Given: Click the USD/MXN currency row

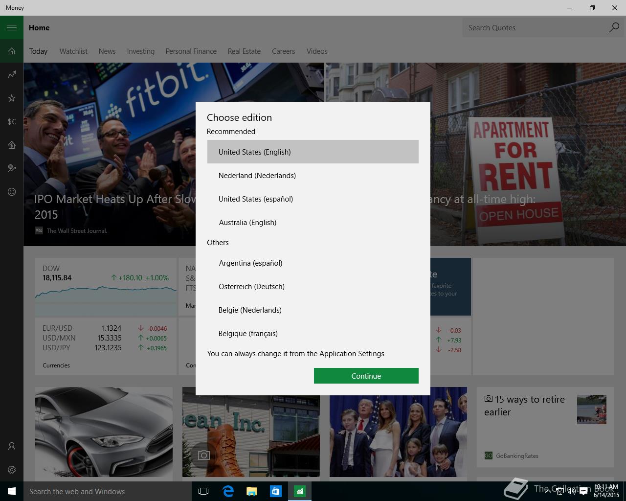Looking at the screenshot, I should point(105,338).
